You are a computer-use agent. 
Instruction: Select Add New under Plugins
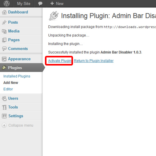pos(11,83)
